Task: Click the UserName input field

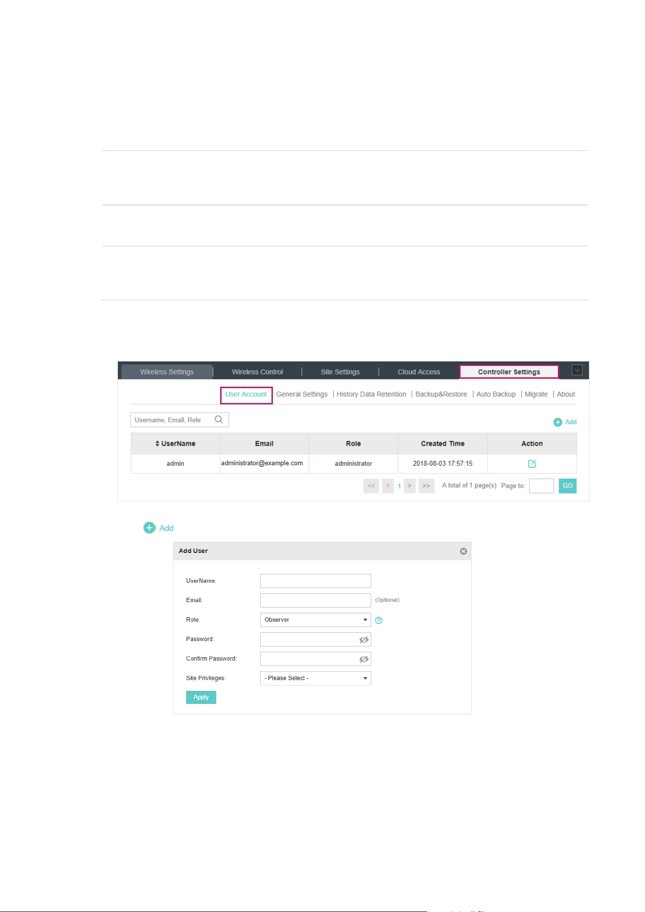Action: (316, 581)
